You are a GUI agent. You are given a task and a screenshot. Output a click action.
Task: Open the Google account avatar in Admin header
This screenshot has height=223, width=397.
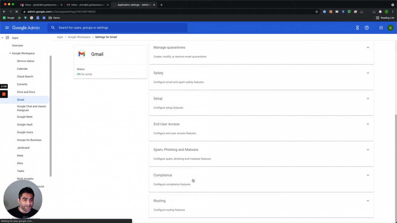[390, 28]
